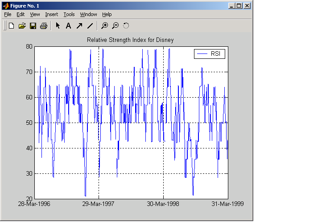The height and width of the screenshot is (222, 330).
Task: Select the Edit Plot arrow cursor tool
Action: click(x=58, y=26)
